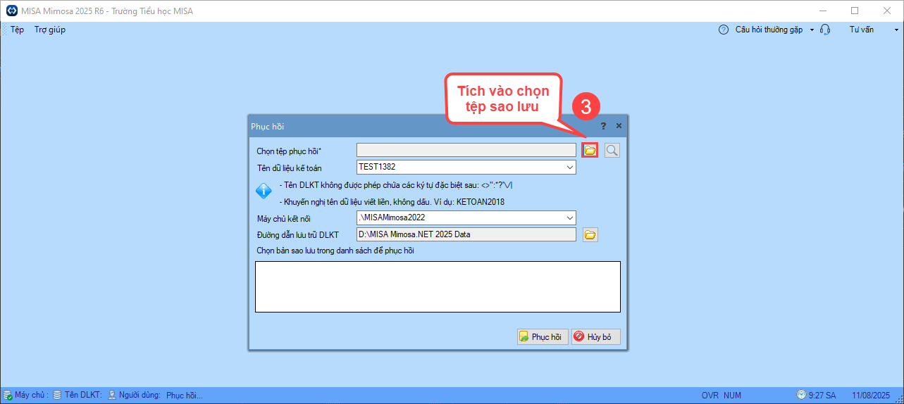Click inside the backup list box

[438, 286]
